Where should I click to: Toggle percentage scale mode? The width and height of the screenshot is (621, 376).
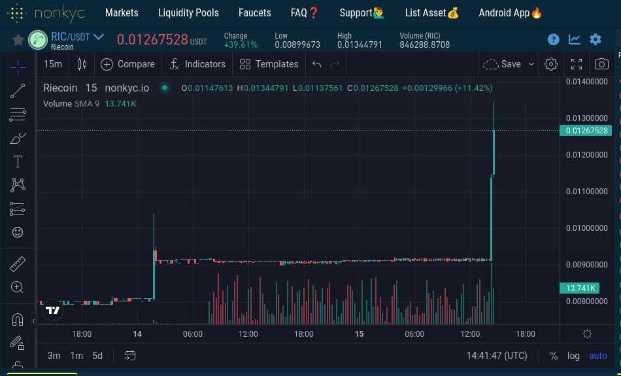pyautogui.click(x=553, y=356)
